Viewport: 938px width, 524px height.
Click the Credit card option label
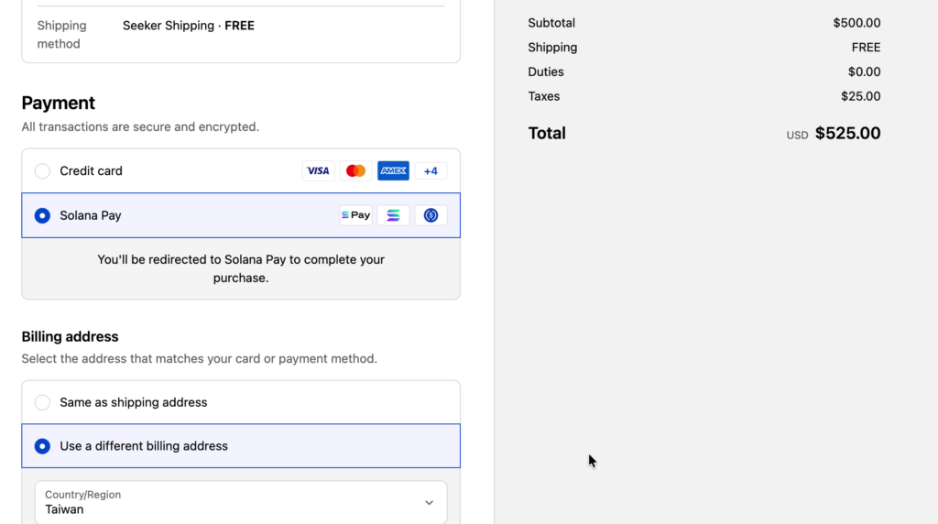(x=91, y=171)
